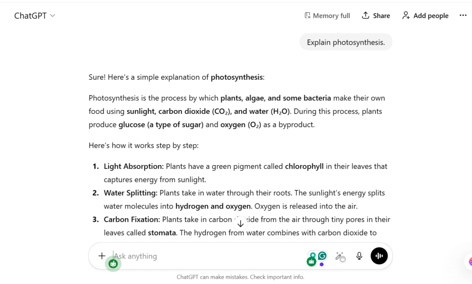The height and width of the screenshot is (284, 472).
Task: Open the Grammarly G icon
Action: coord(322,256)
